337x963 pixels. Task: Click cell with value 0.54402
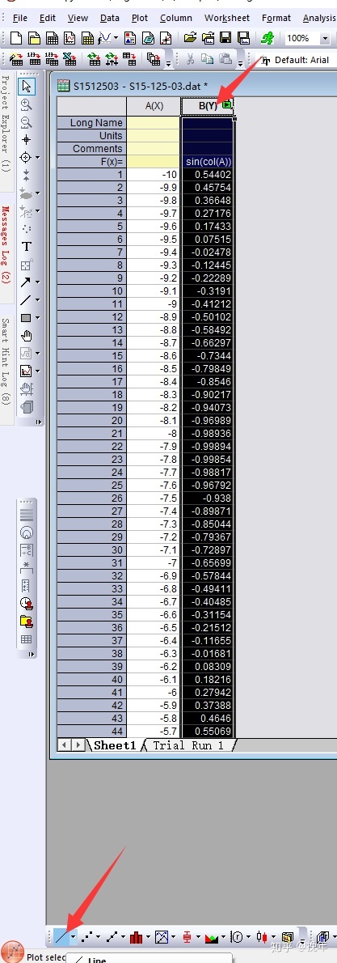point(208,175)
